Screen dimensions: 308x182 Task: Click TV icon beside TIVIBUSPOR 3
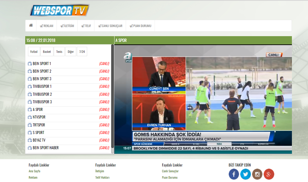tap(30, 102)
